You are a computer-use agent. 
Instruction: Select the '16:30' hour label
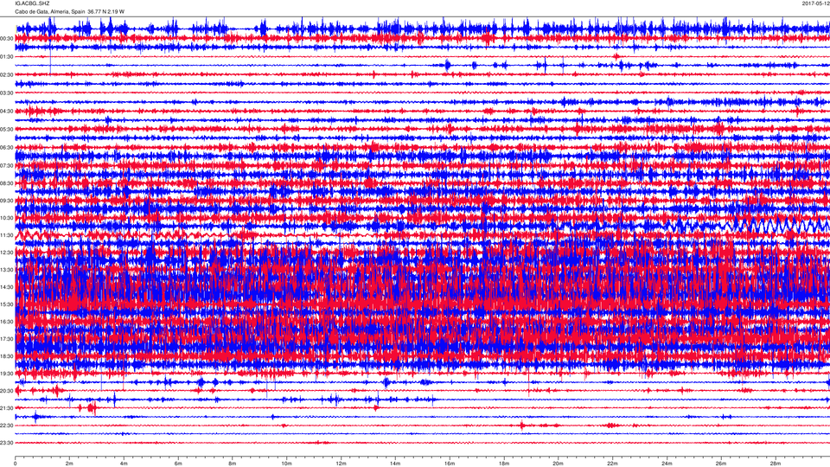pos(7,322)
